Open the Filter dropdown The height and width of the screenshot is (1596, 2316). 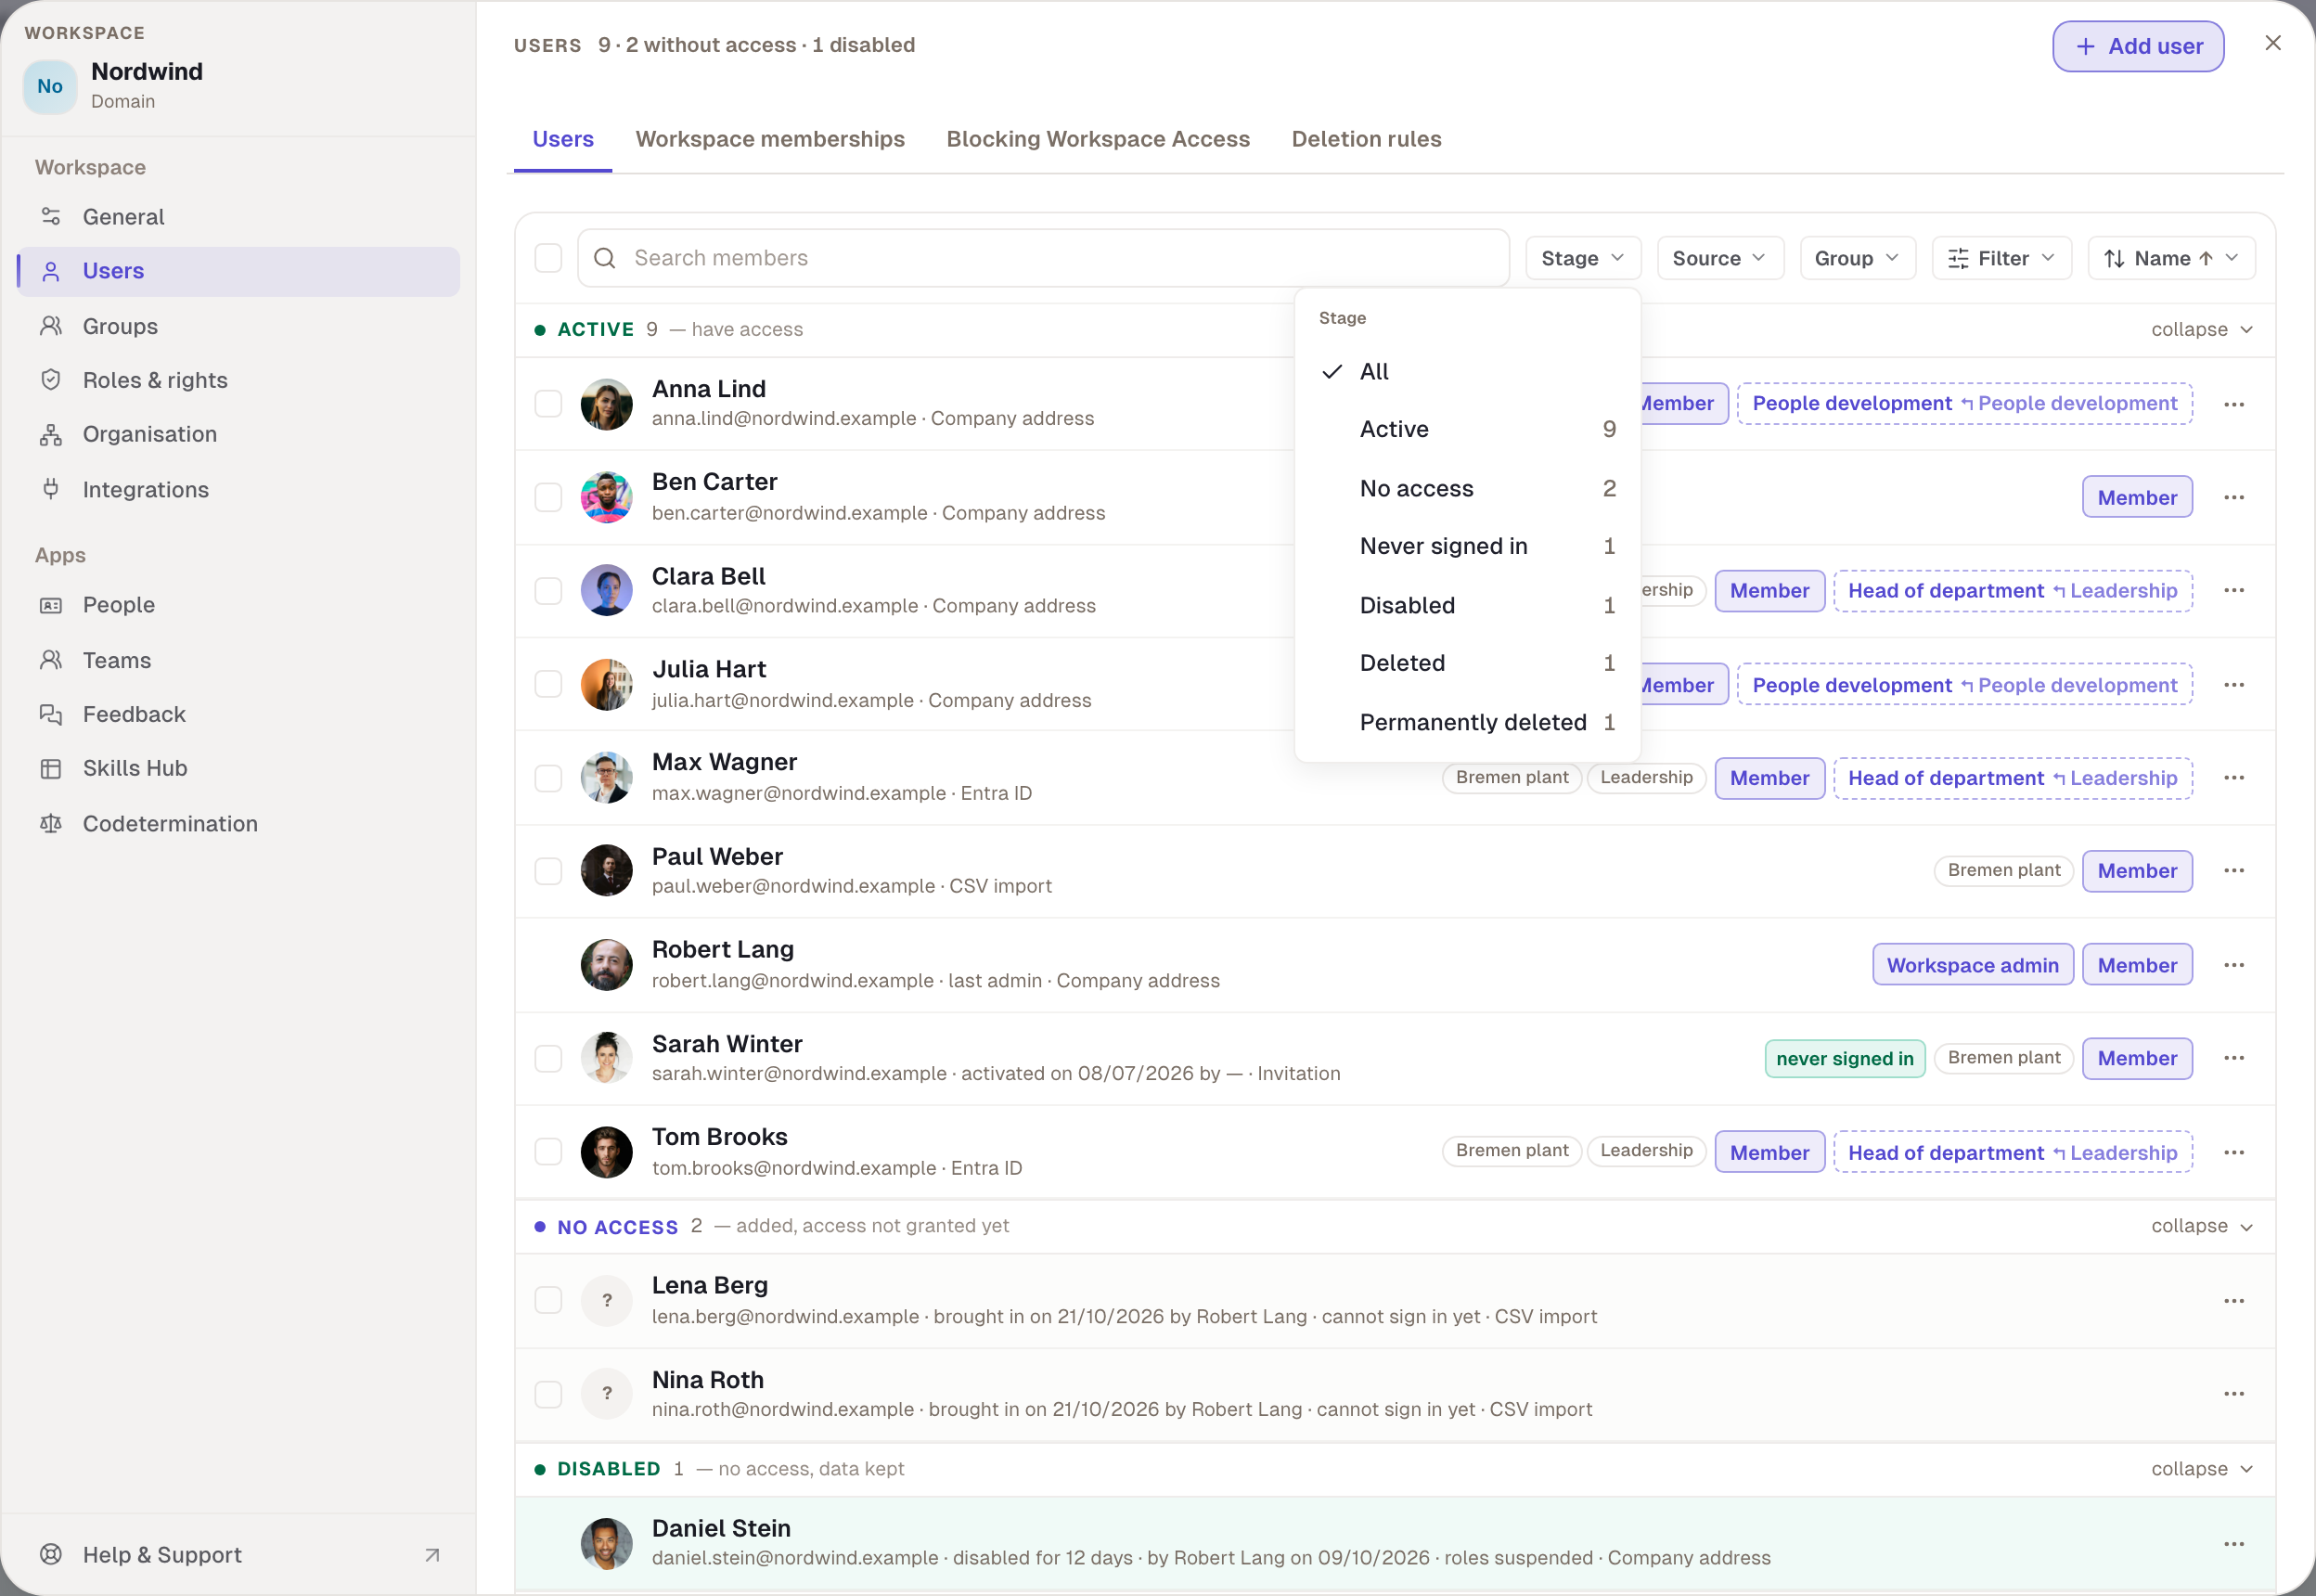coord(2001,258)
